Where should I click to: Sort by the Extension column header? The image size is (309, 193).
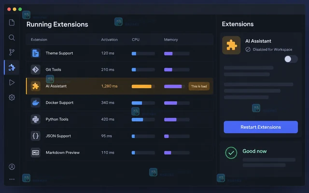39,40
